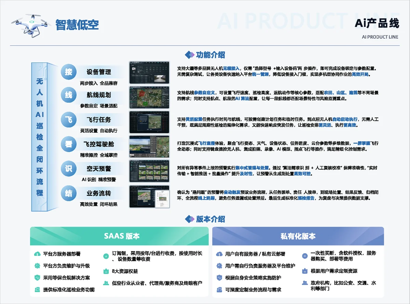
Task: Click the 精准操控 全域掌控 subtitle
Action: click(99, 155)
